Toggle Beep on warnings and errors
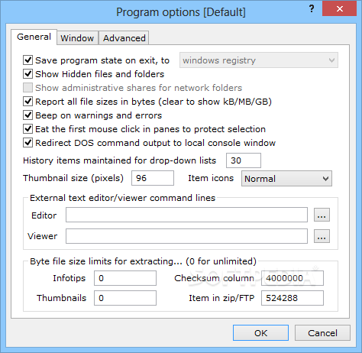This screenshot has height=353, width=362. [x=27, y=115]
